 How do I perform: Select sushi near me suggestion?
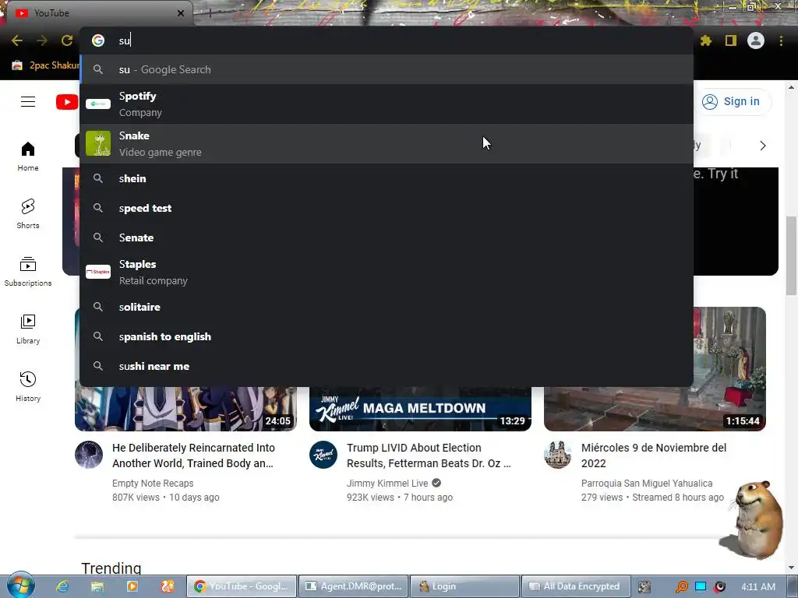tap(387, 366)
